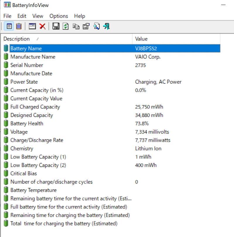Click battery icon beside Battery Health row
Viewport: 234px width, 237px height.
click(6, 123)
